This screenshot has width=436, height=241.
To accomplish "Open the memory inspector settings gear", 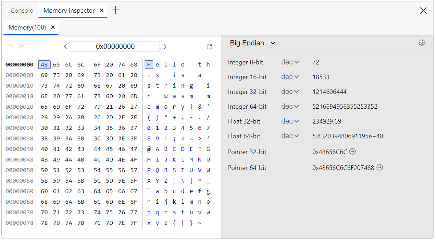I will (421, 43).
